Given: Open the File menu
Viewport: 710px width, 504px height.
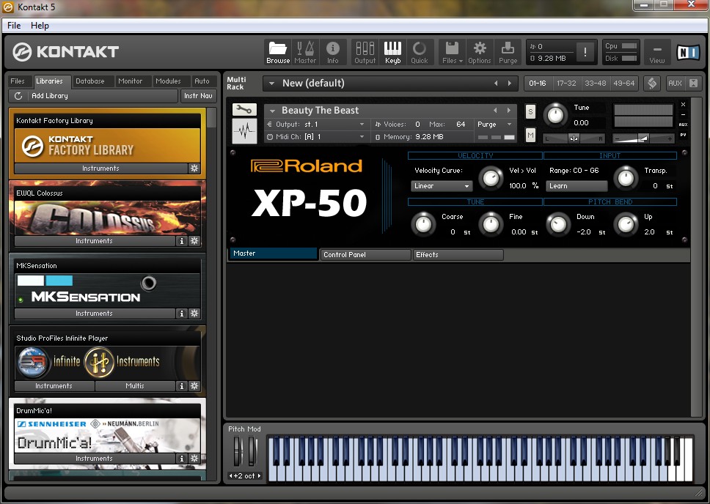Looking at the screenshot, I should pos(14,26).
